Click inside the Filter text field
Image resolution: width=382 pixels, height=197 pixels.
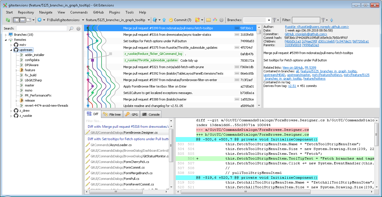click(306, 20)
